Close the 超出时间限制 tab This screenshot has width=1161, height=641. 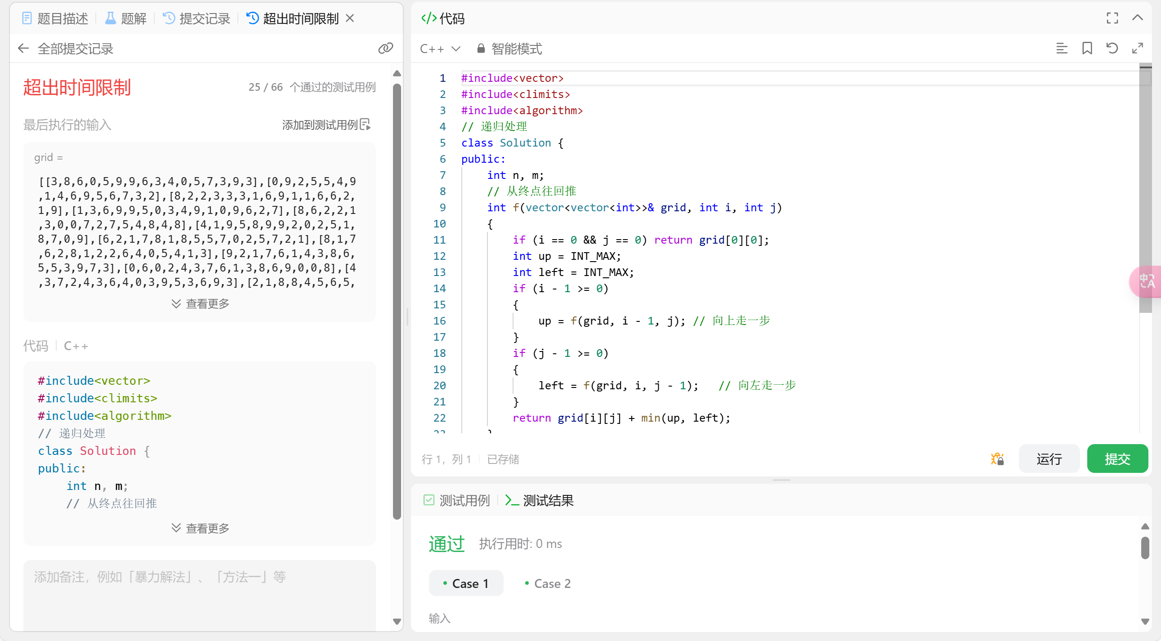point(350,18)
